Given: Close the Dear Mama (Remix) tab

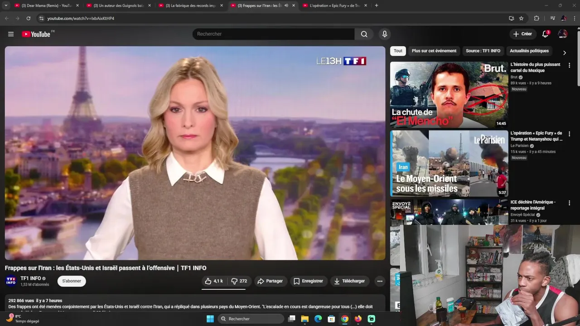Looking at the screenshot, I should point(77,5).
